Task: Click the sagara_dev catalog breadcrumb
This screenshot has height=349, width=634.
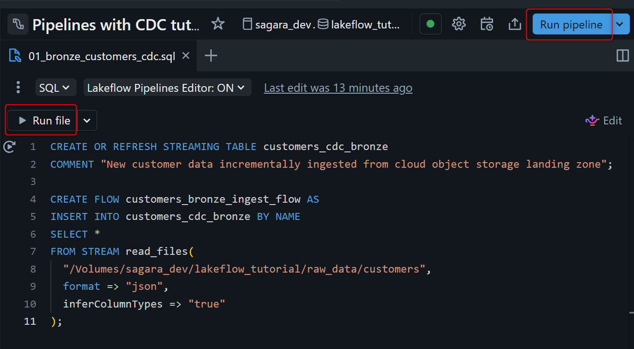Action: coord(280,25)
